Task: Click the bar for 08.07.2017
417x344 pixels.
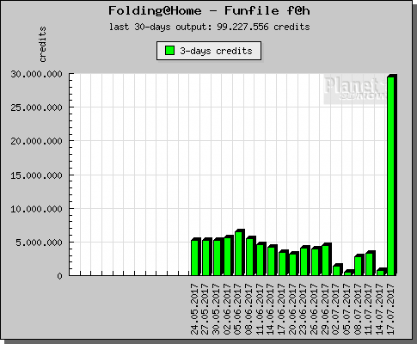Action: (359, 266)
